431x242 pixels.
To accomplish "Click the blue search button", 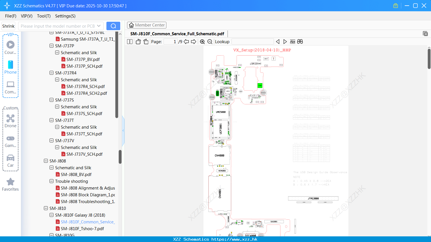I will coord(113,26).
